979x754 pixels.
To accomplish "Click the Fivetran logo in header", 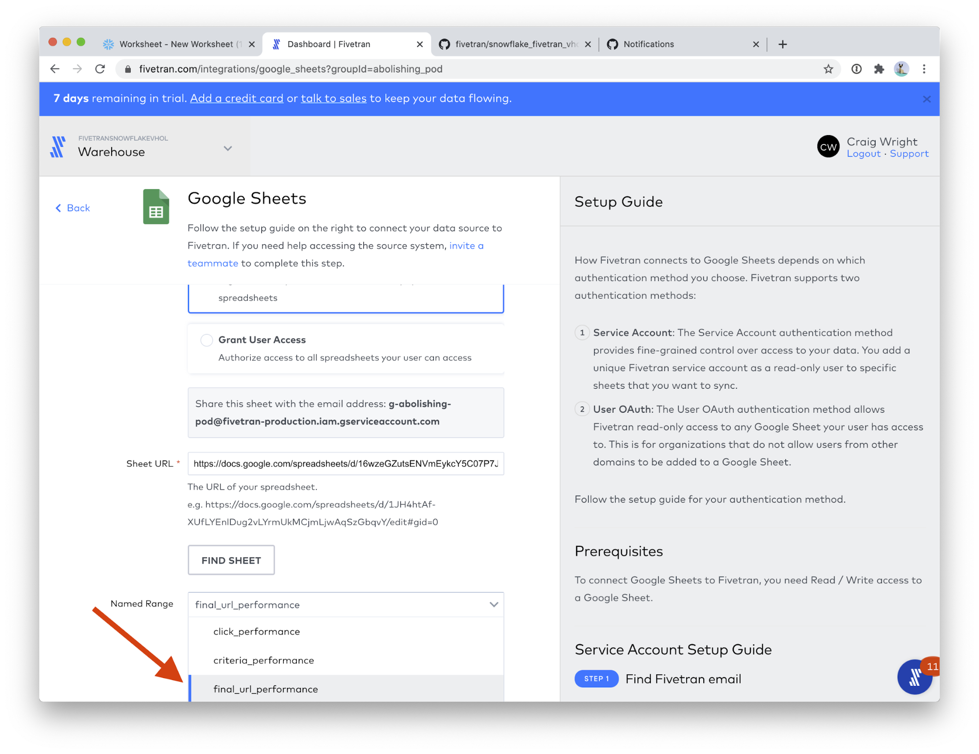I will [x=58, y=147].
